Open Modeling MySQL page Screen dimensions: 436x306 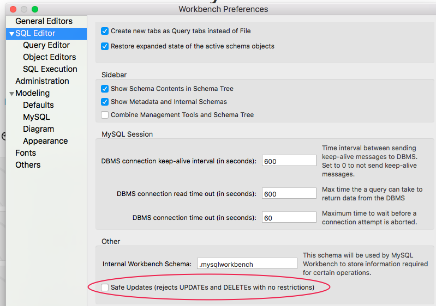coord(37,117)
